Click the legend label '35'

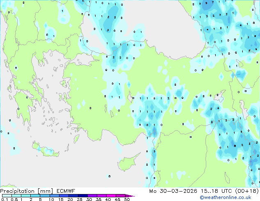pyautogui.click(x=98, y=199)
